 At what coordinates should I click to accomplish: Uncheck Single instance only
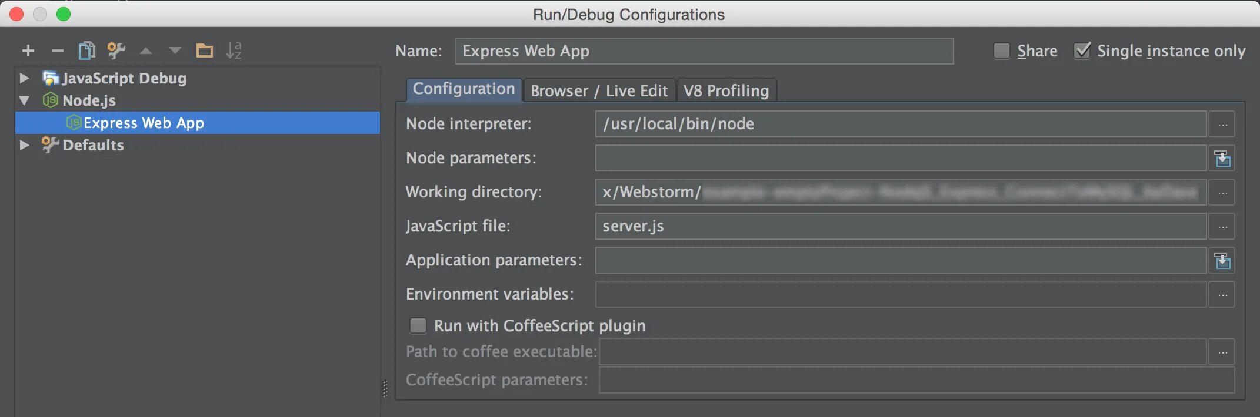click(x=1082, y=51)
